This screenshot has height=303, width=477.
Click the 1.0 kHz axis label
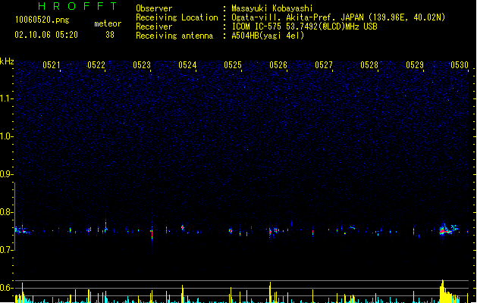[x=6, y=136]
